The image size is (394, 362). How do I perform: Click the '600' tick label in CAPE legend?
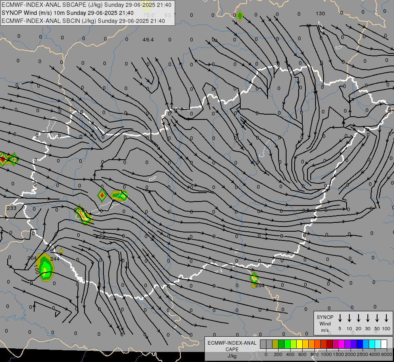[x=302, y=354]
